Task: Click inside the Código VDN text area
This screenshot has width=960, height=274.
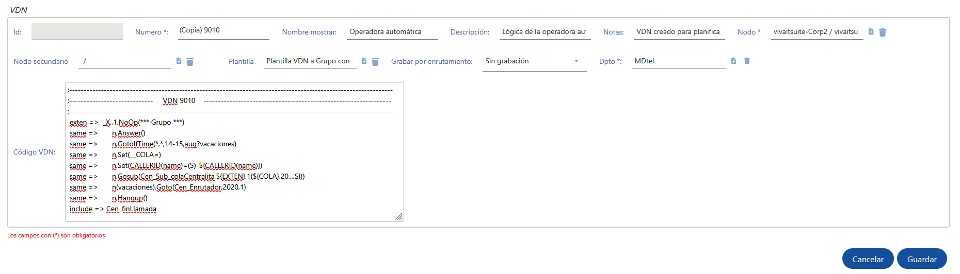Action: pyautogui.click(x=235, y=151)
